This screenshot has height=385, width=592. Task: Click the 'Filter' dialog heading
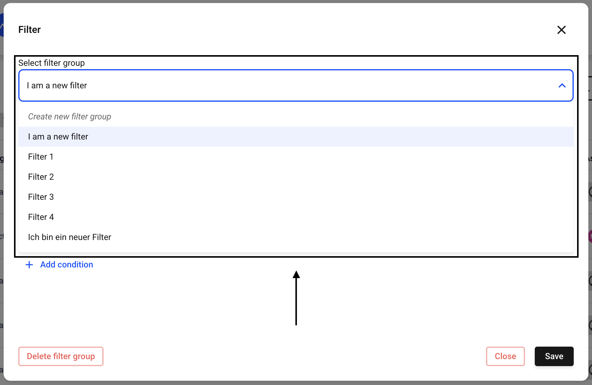pos(30,30)
